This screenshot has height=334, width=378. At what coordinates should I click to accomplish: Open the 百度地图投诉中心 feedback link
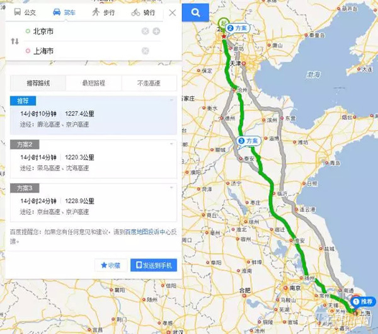coord(145,232)
